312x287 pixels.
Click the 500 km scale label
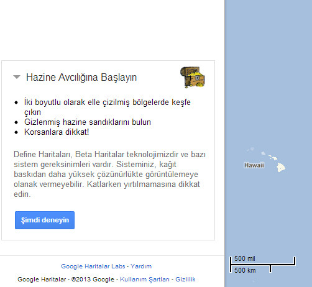pyautogui.click(x=245, y=270)
